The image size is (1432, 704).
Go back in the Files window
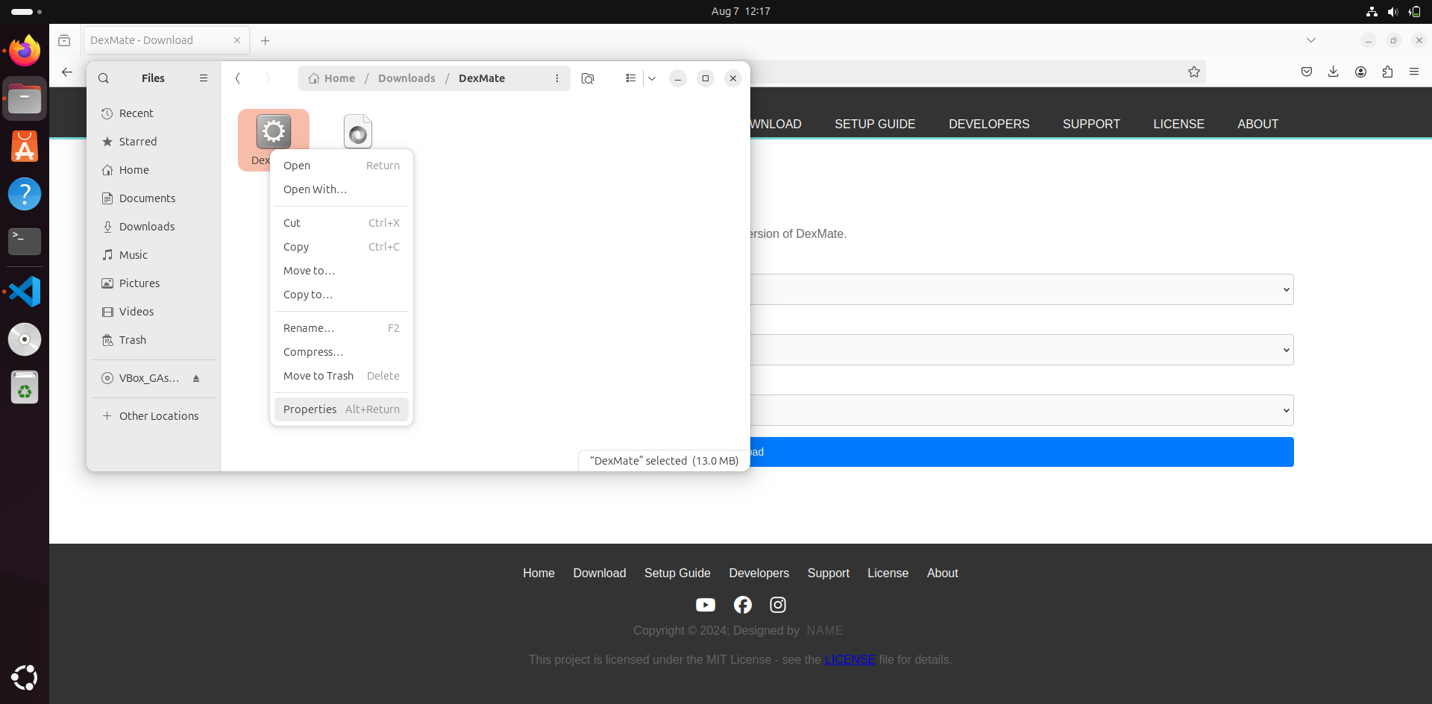coord(238,78)
